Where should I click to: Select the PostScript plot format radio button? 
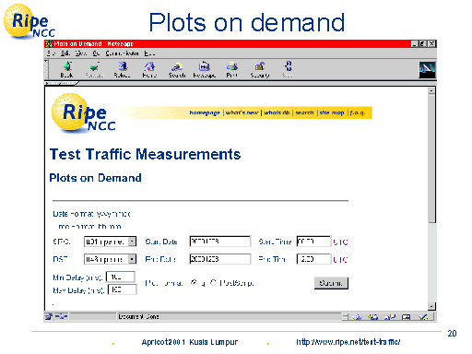point(213,282)
